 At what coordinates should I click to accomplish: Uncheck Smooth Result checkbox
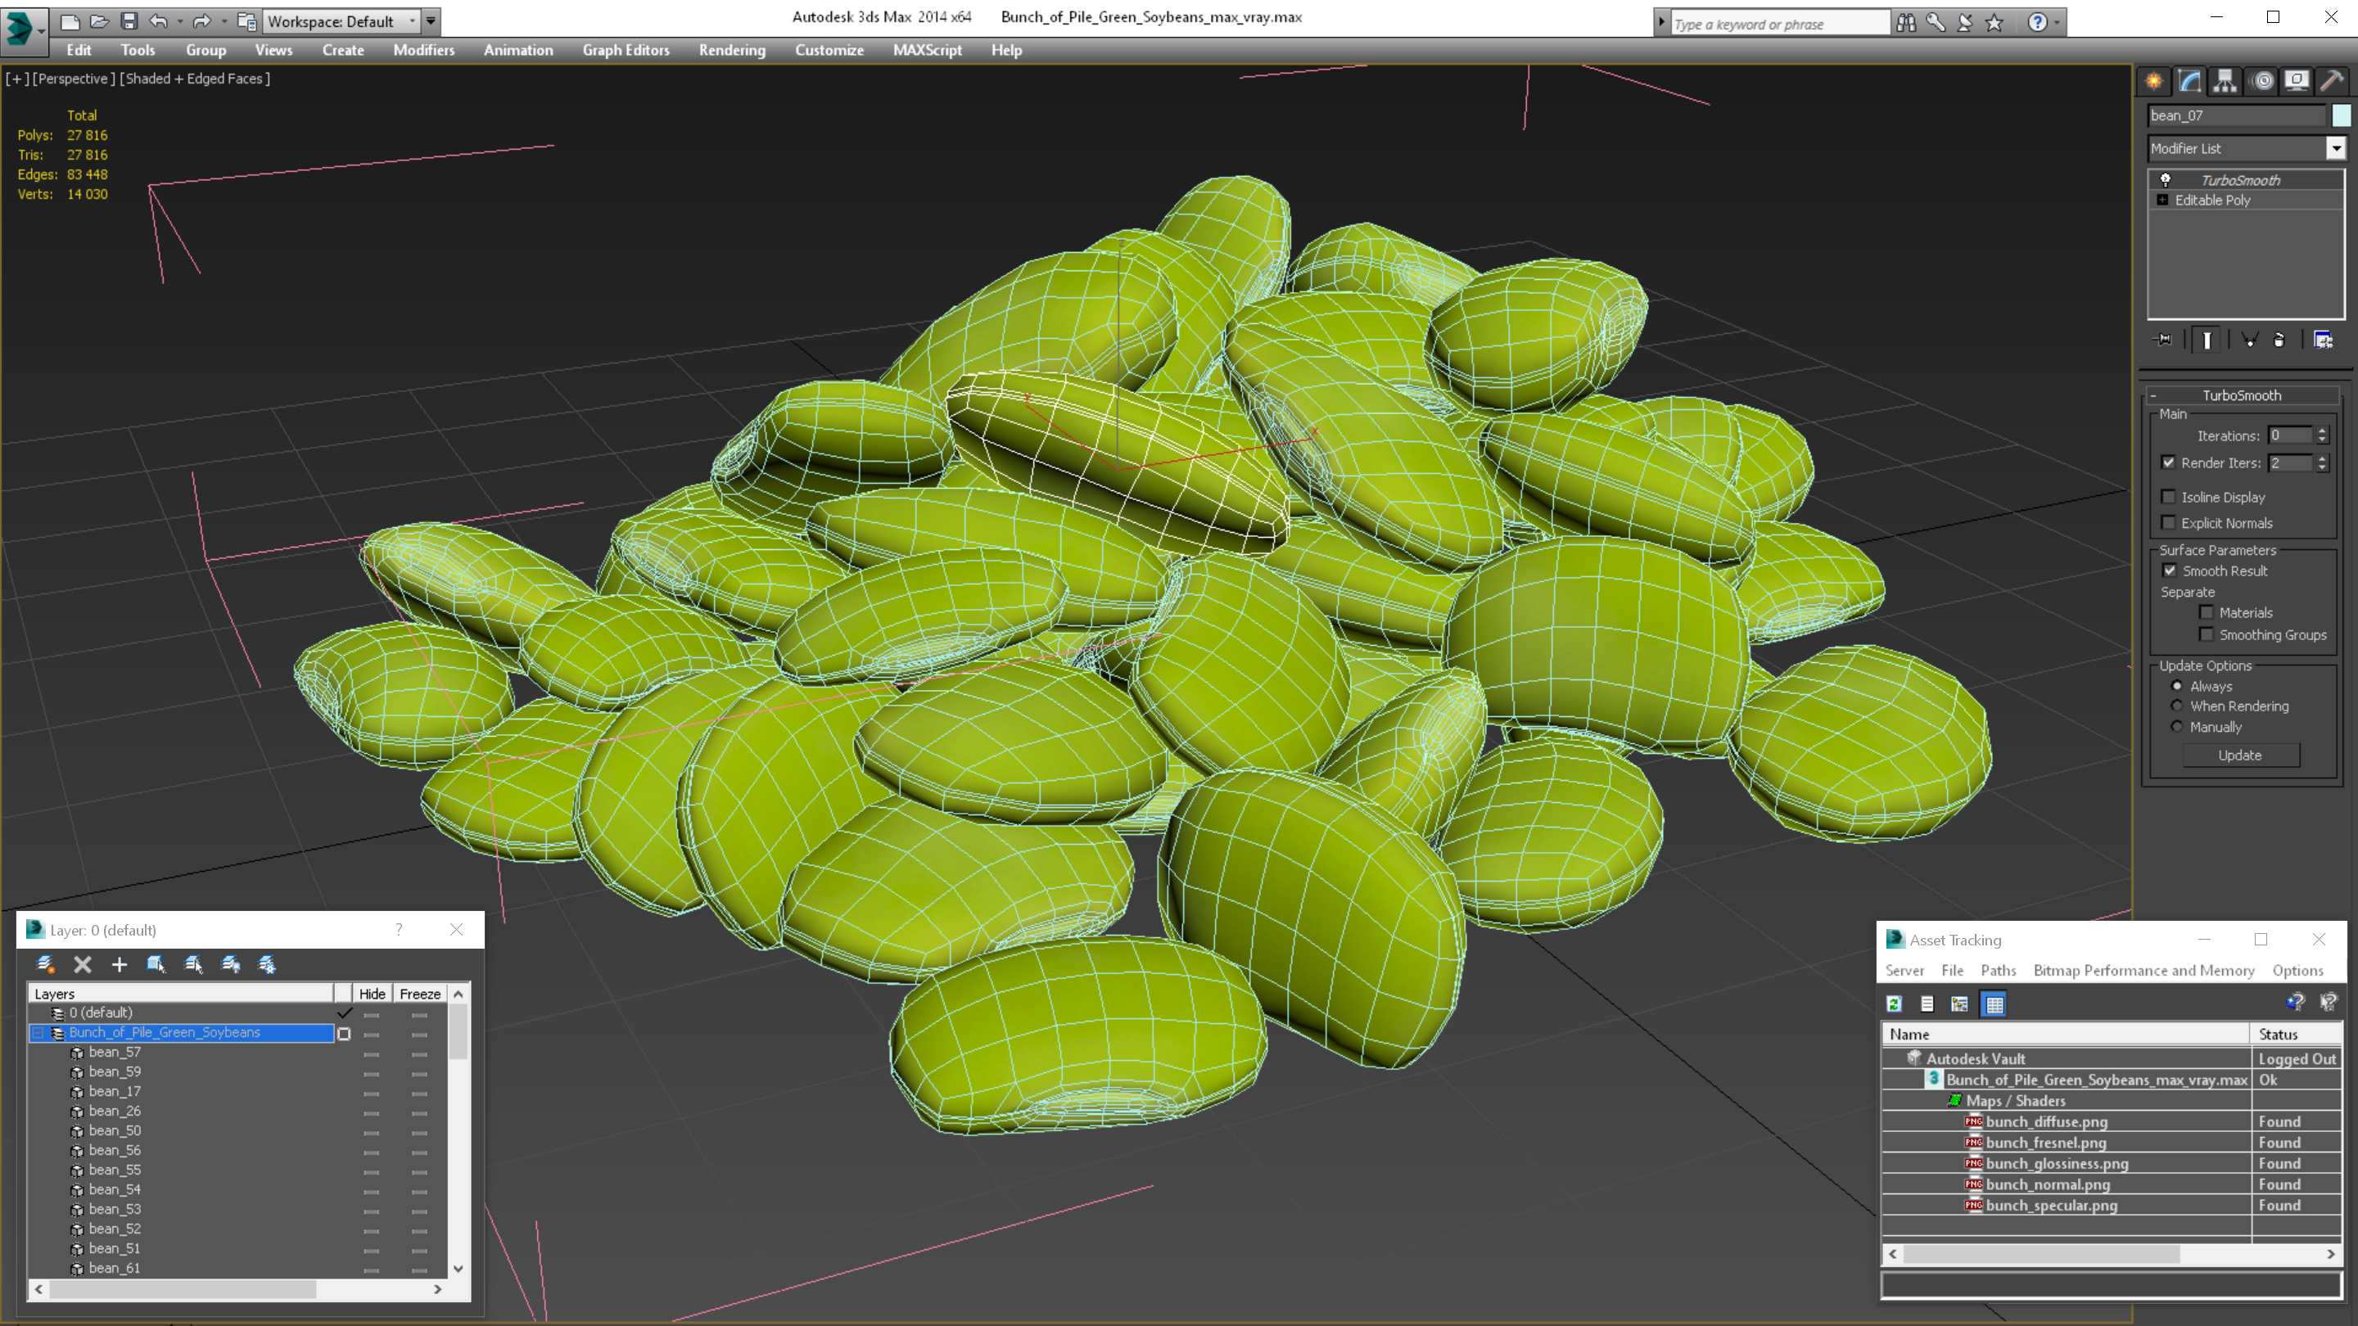tap(2170, 571)
